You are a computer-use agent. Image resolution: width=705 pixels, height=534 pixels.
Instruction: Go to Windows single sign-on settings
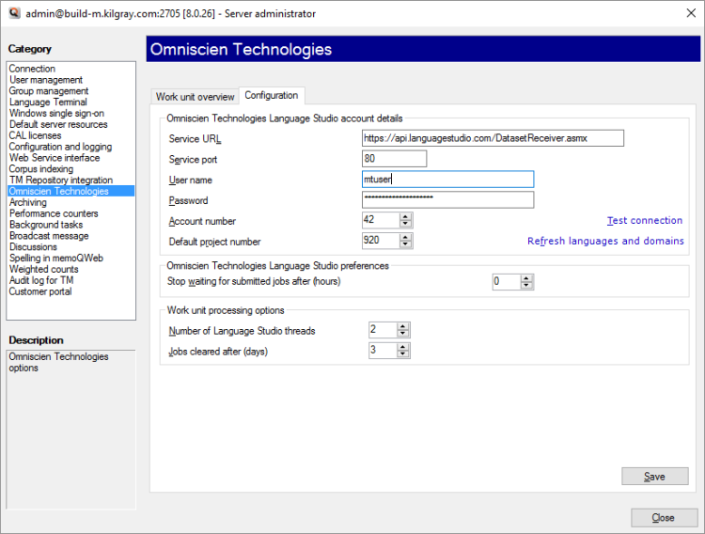[x=56, y=114]
